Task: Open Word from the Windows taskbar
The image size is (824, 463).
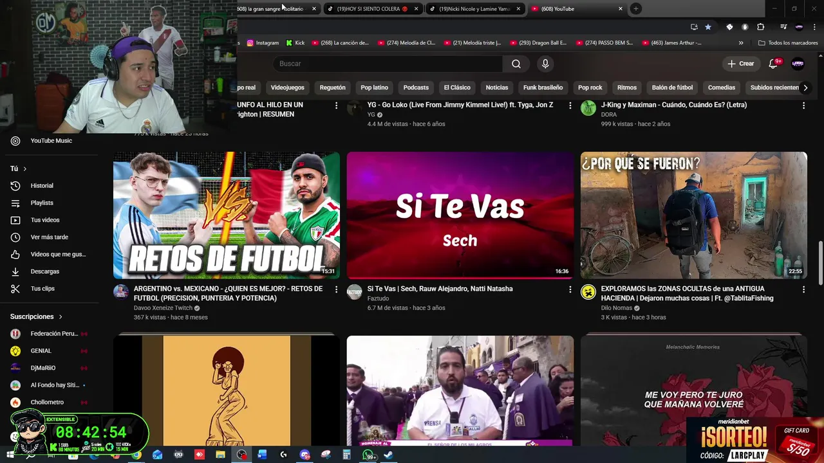Action: pos(262,455)
